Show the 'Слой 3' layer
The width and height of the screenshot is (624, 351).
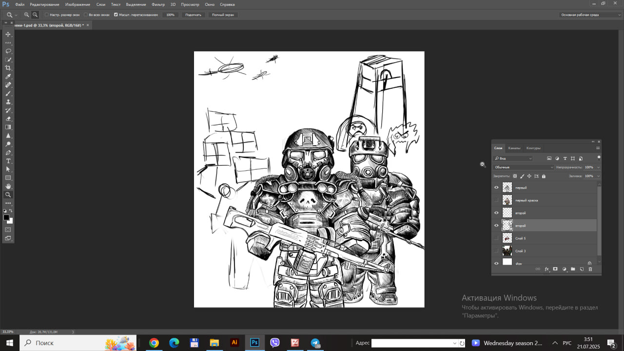pos(496,251)
